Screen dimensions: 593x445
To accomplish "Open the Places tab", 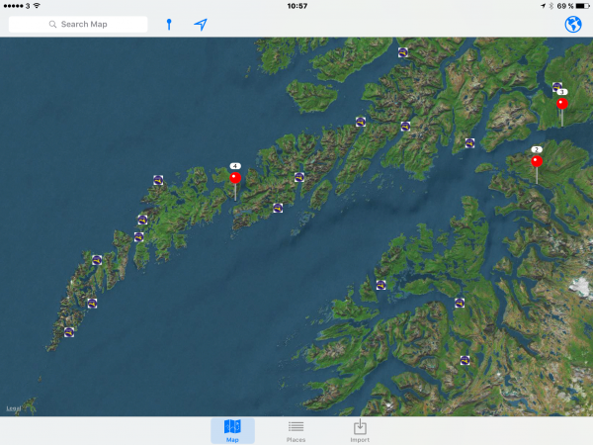I will coord(296,430).
